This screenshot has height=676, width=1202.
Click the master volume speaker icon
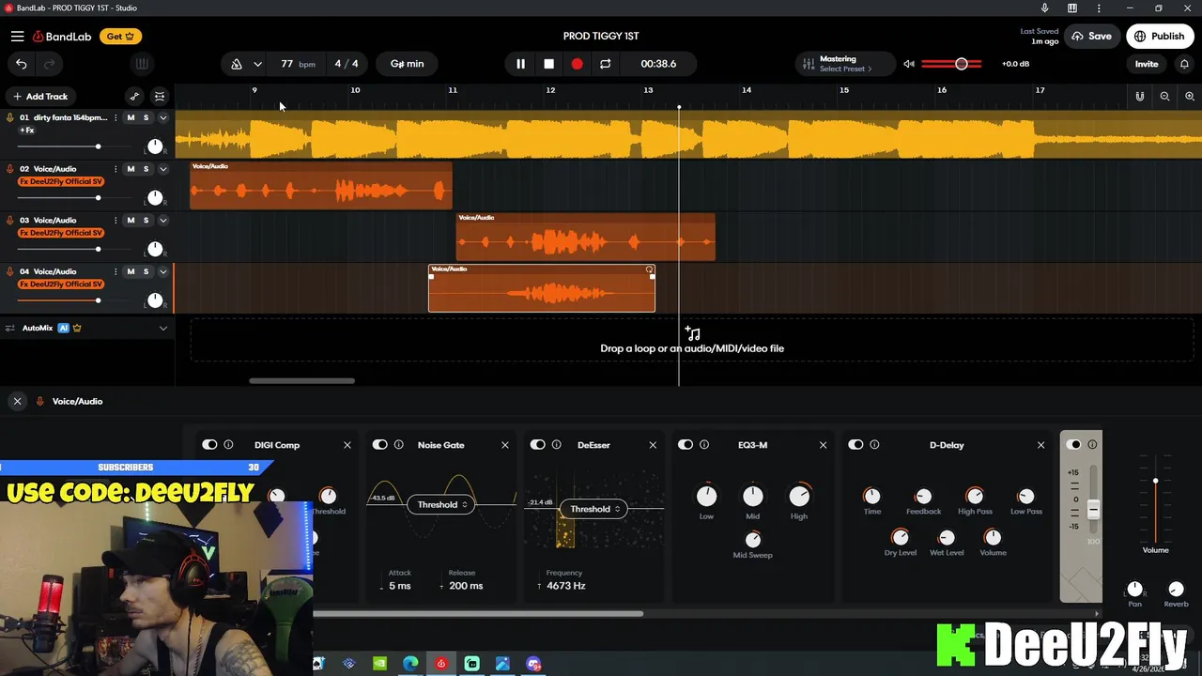pos(908,64)
